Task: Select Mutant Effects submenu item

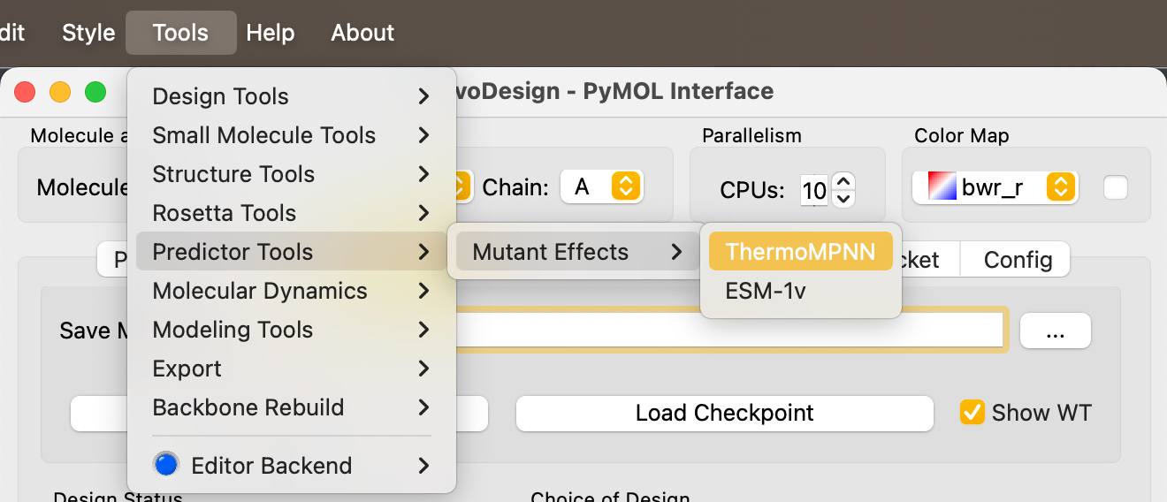Action: 577,252
